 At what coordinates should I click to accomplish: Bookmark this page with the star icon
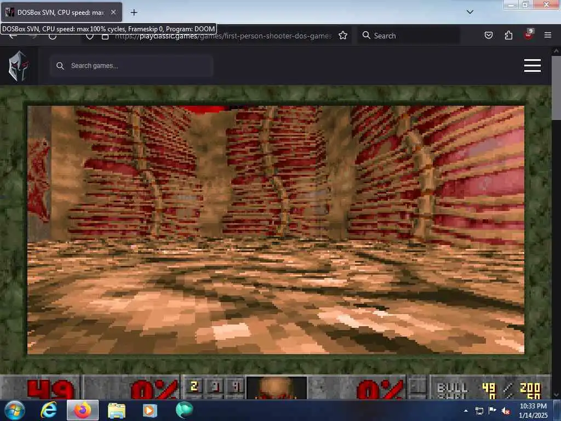coord(343,36)
